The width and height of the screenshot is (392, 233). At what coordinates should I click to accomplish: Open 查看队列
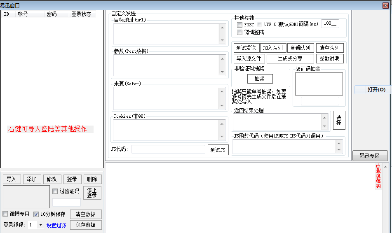click(x=300, y=48)
